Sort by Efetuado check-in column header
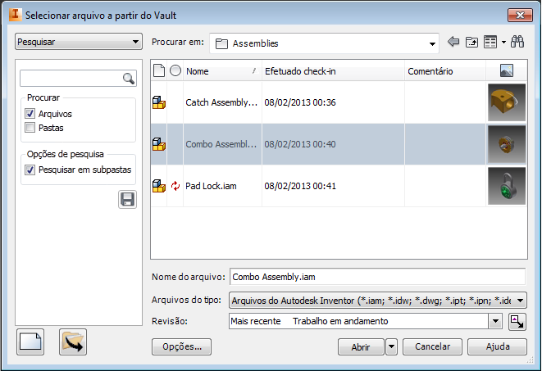The height and width of the screenshot is (371, 542). click(x=332, y=71)
